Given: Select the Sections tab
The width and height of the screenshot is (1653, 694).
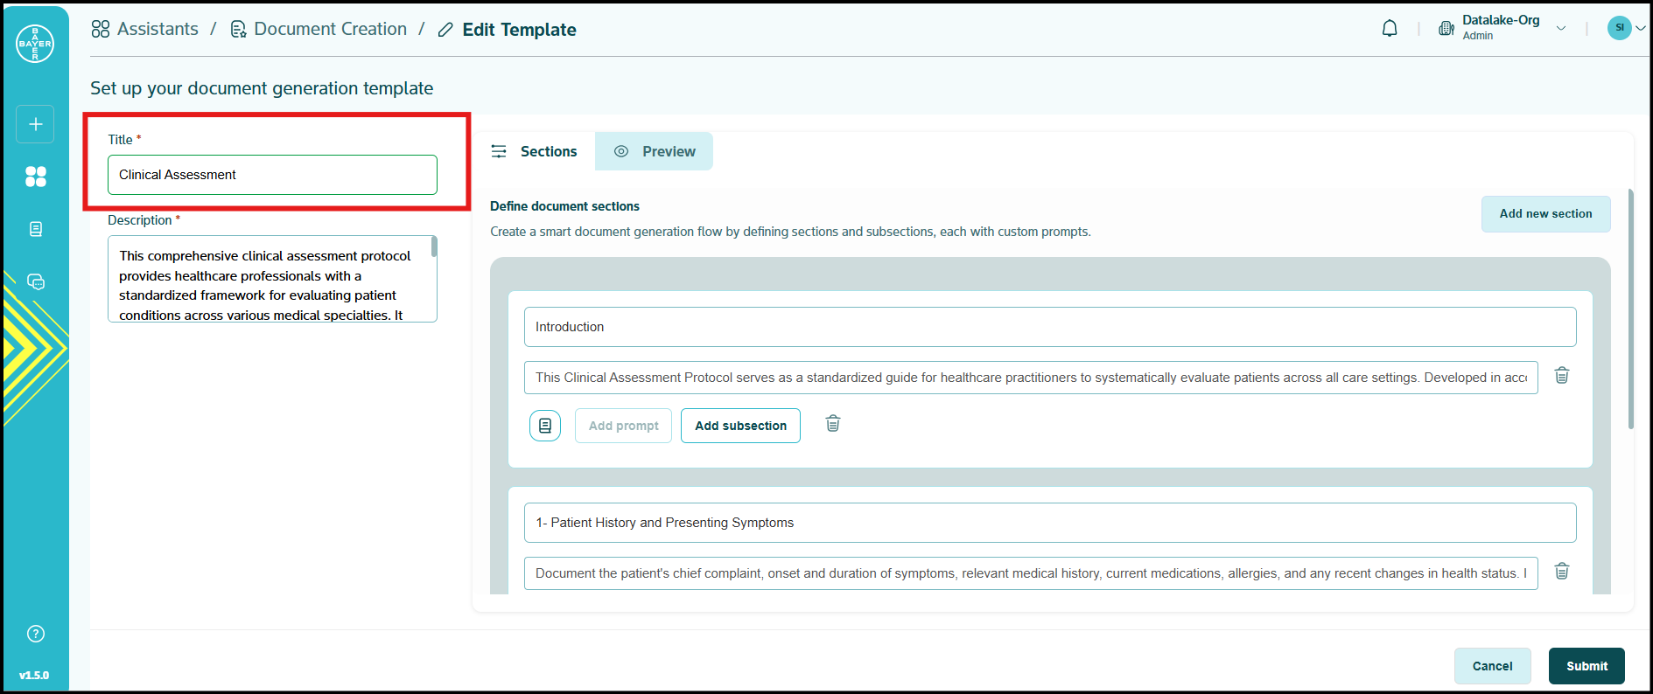Looking at the screenshot, I should (534, 151).
